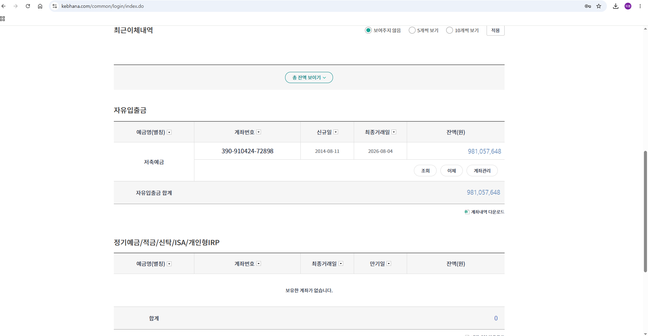
Task: Click the vertical page scrollbar thumb
Action: [x=645, y=211]
